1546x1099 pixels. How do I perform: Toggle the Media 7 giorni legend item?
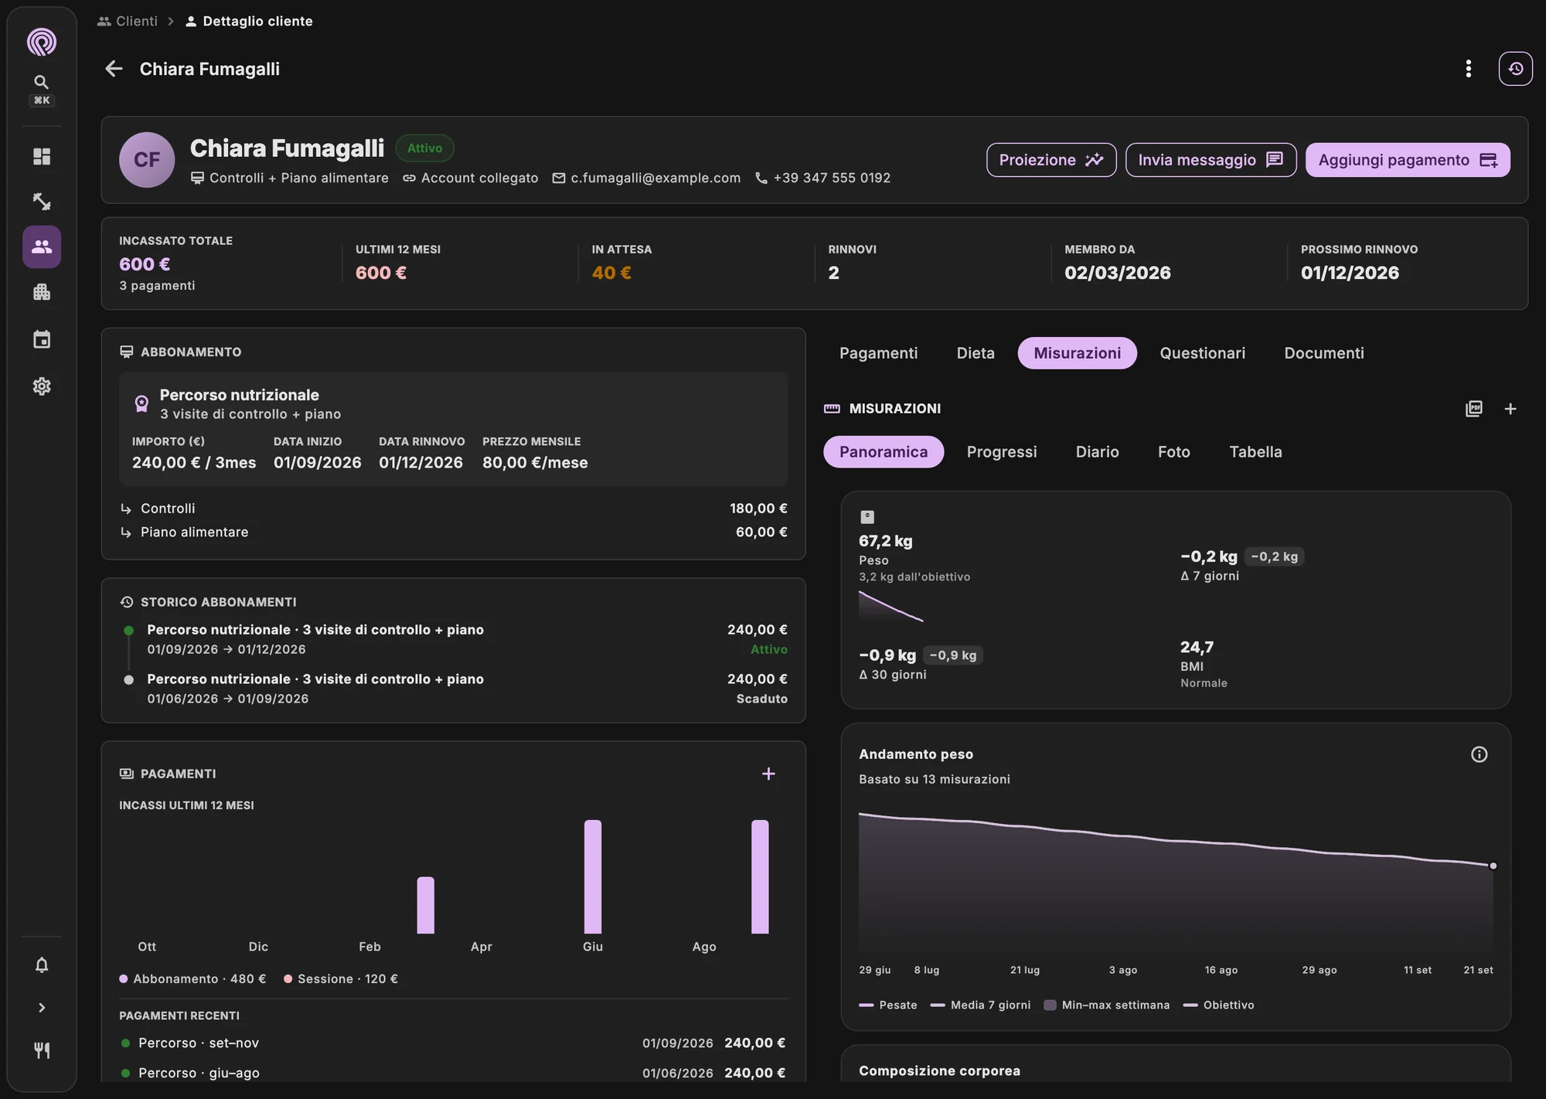click(980, 1005)
